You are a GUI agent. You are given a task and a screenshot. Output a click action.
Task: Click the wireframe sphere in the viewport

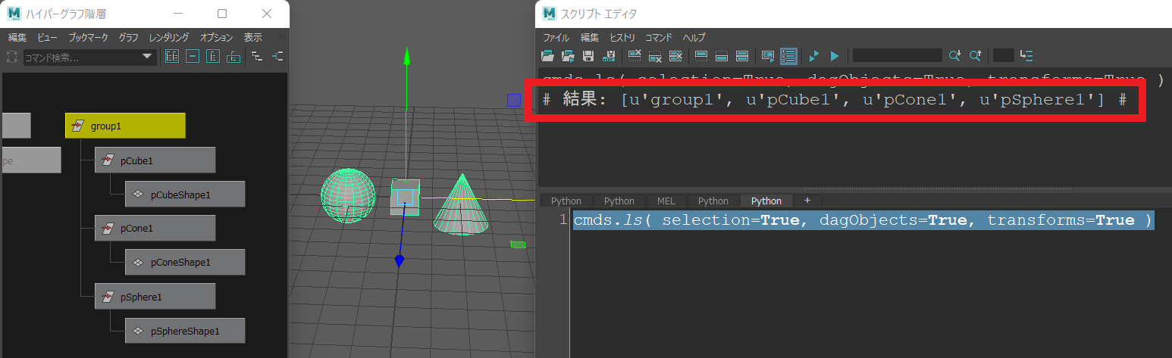tap(348, 196)
